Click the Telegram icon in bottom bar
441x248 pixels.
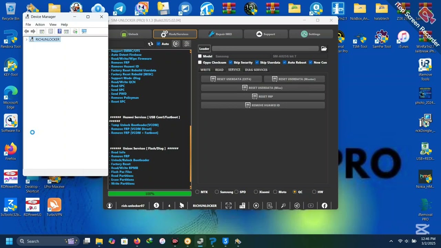pos(297,206)
